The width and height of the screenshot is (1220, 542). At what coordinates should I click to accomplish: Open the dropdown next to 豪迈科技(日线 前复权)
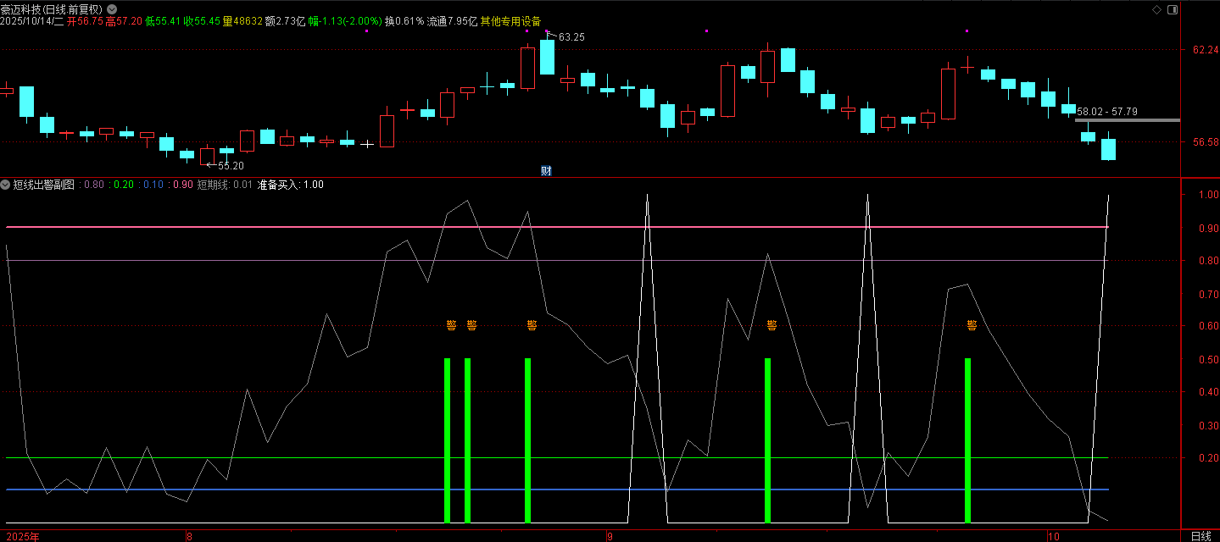tap(112, 9)
